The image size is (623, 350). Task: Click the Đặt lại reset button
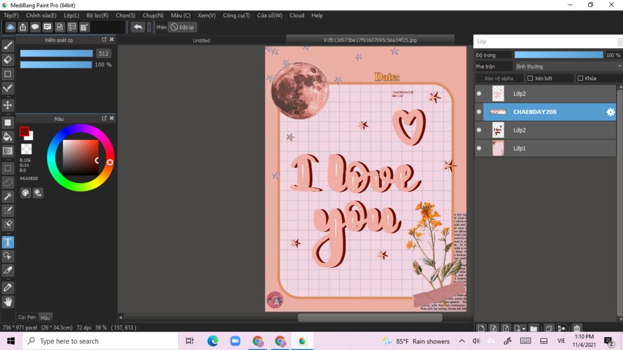[183, 27]
